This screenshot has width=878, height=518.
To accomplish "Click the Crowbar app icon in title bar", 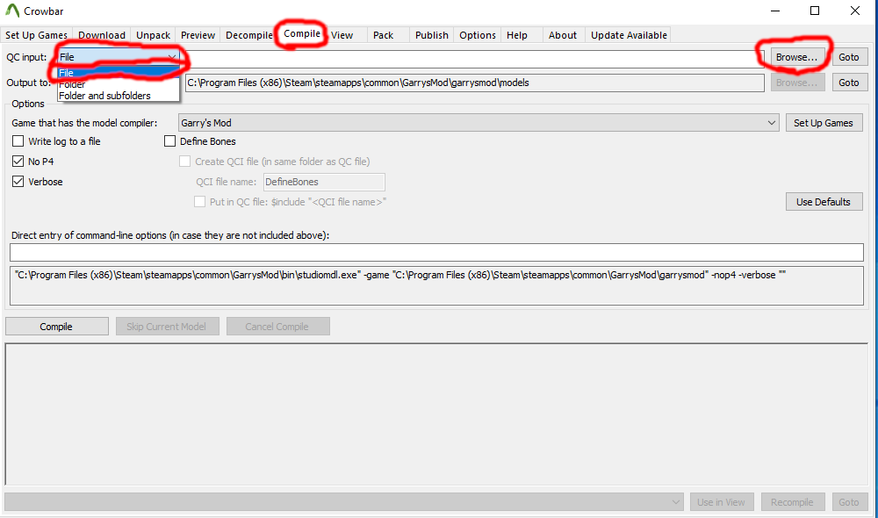I will click(12, 11).
